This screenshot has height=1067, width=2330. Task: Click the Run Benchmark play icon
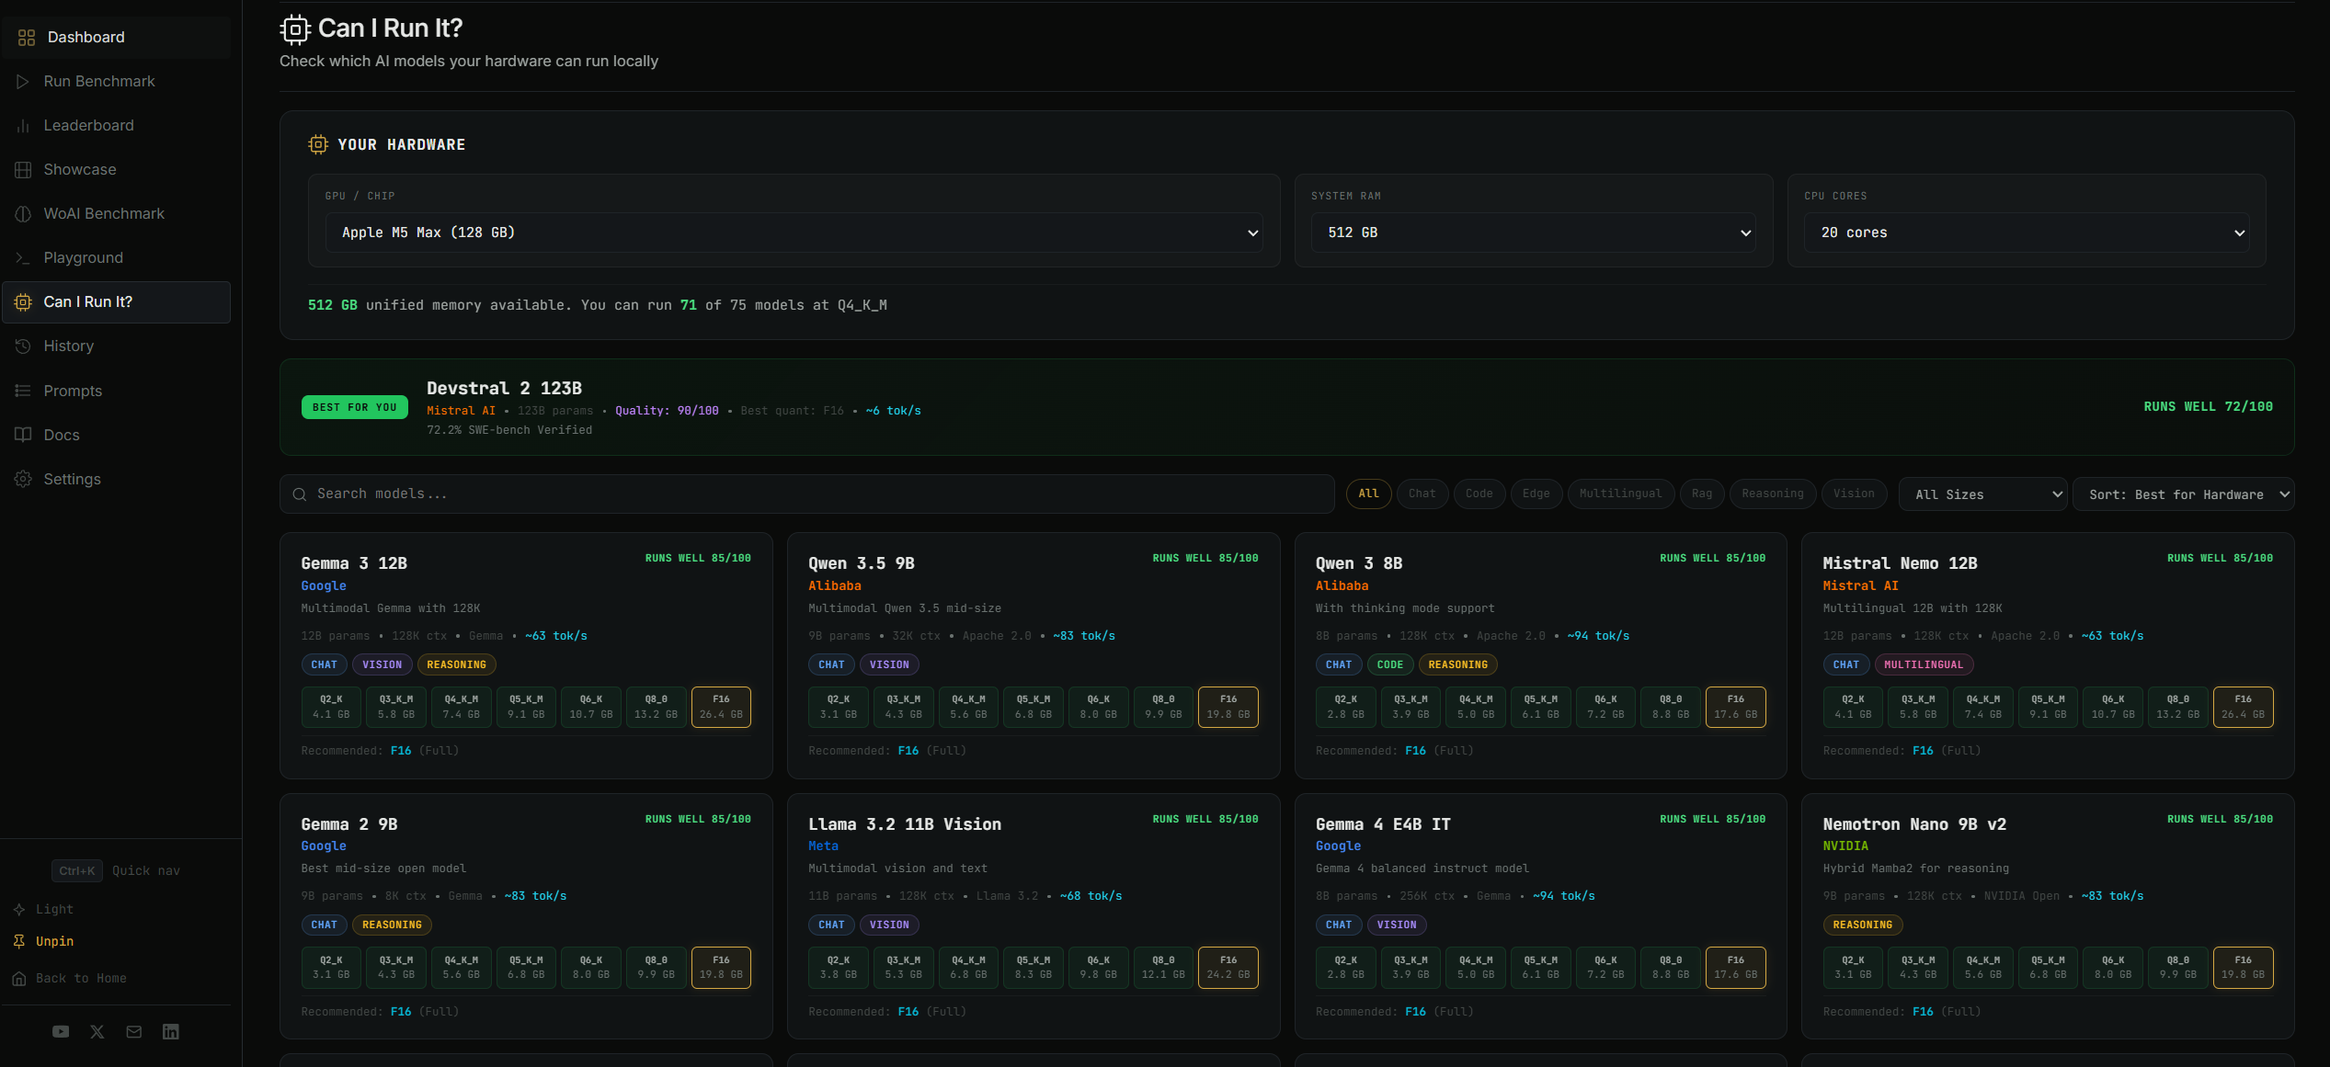click(x=23, y=82)
